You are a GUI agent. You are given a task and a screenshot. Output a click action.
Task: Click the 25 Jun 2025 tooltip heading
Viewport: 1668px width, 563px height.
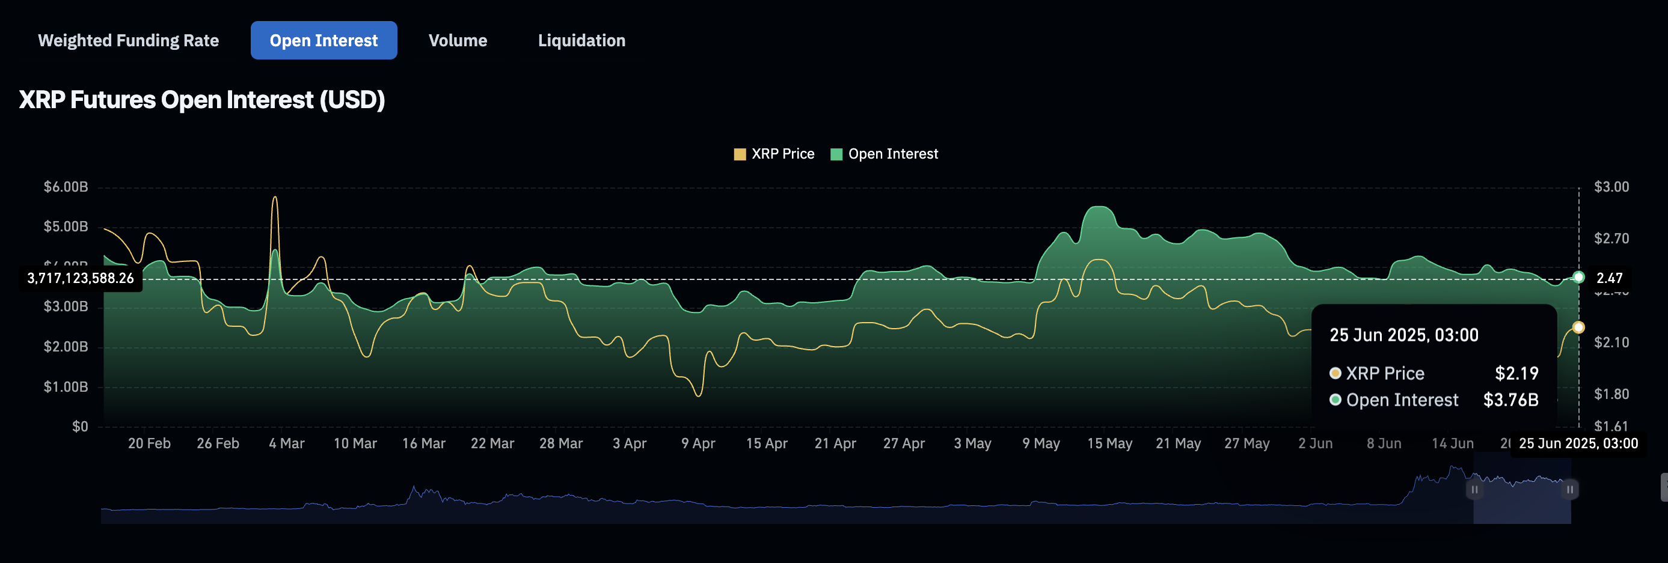(x=1404, y=335)
